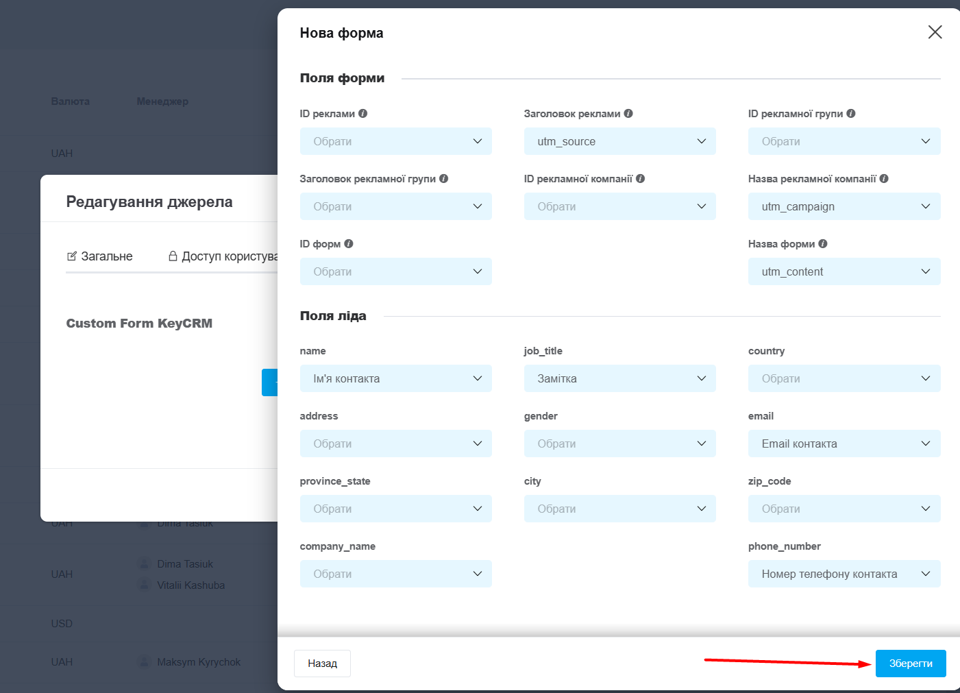Click info icon next to ID рекламної компанії
Screen dimensions: 960x693
(x=641, y=179)
